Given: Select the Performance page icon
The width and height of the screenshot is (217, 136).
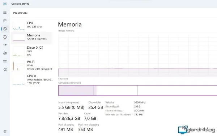Looking at the screenshot, I should pos(5,29).
